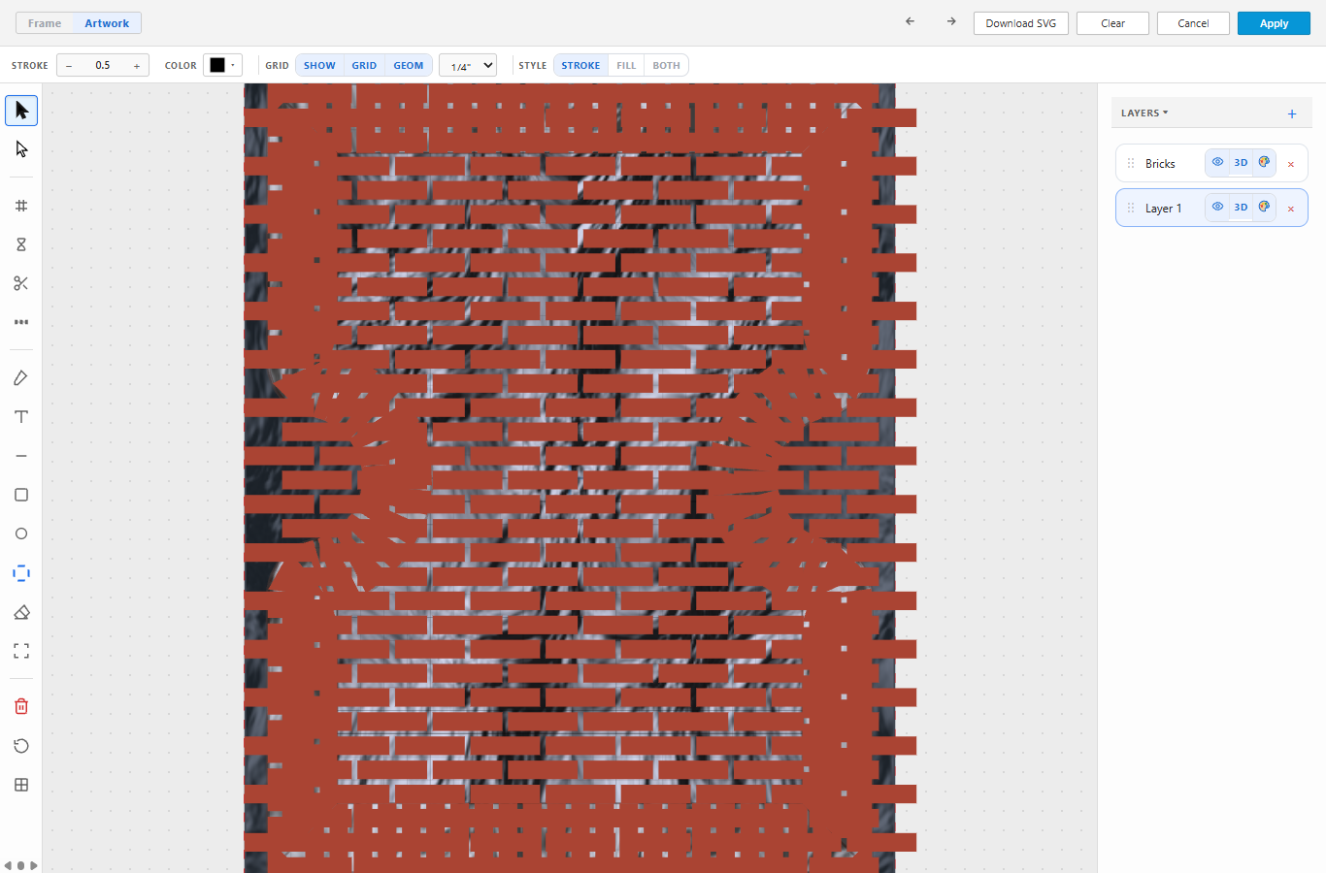Select the black arrow selection tool
The image size is (1326, 873).
[21, 111]
